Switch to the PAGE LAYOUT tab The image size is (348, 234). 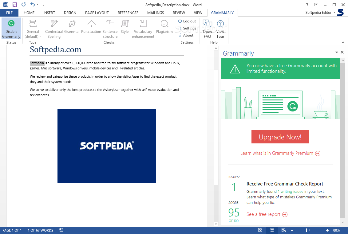(97, 13)
